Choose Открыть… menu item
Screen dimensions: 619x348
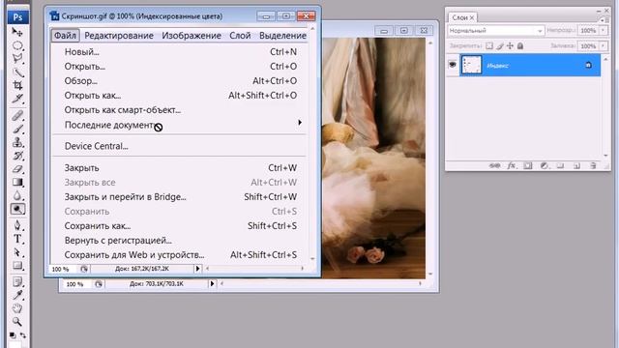[180, 67]
